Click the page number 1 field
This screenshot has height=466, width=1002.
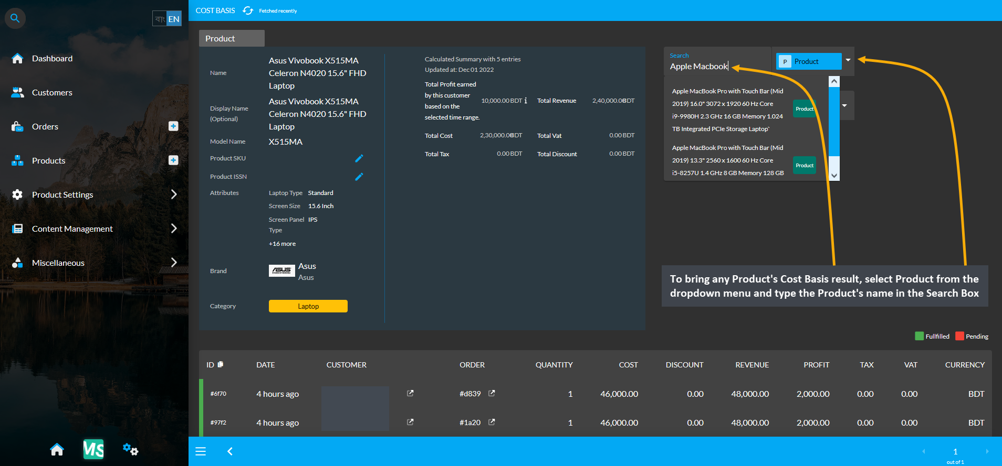pos(955,451)
